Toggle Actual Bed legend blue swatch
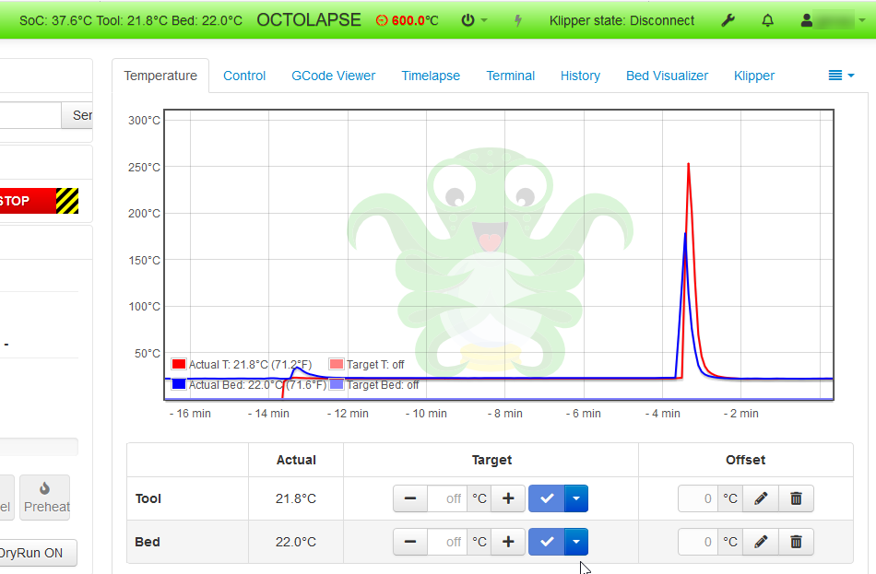Screen dimensions: 876x574 [x=179, y=385]
